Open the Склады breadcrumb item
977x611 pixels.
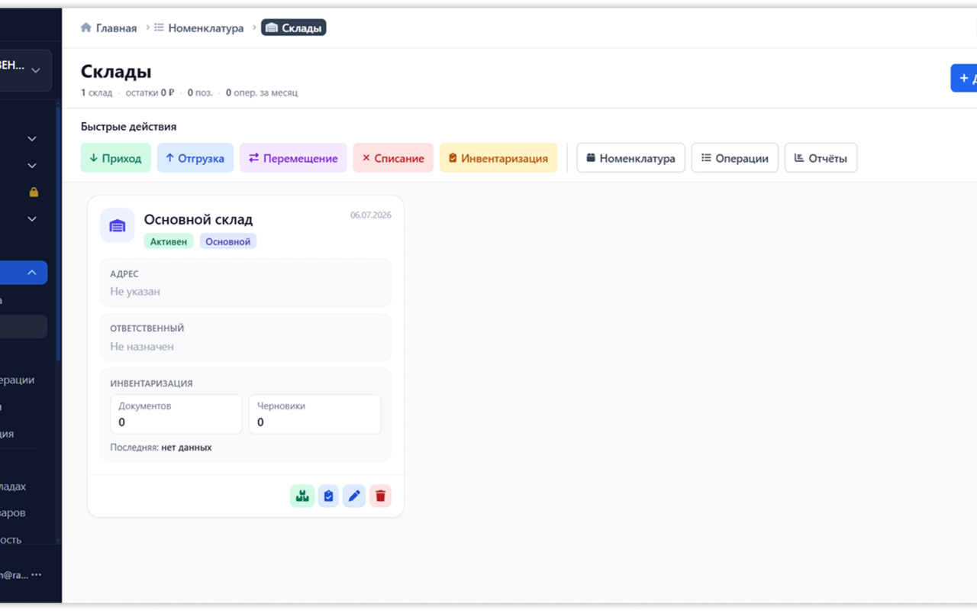point(294,28)
